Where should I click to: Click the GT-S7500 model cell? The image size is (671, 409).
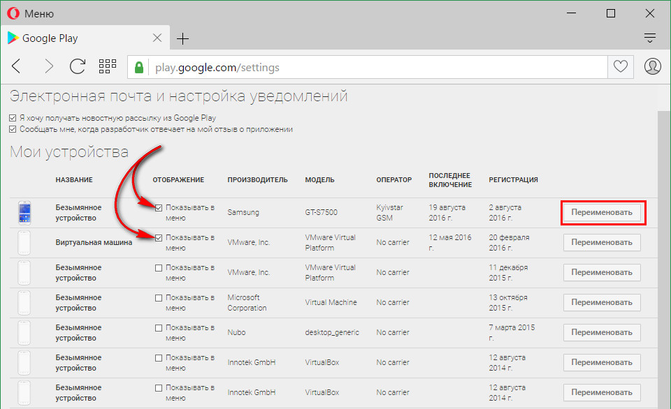coord(321,212)
